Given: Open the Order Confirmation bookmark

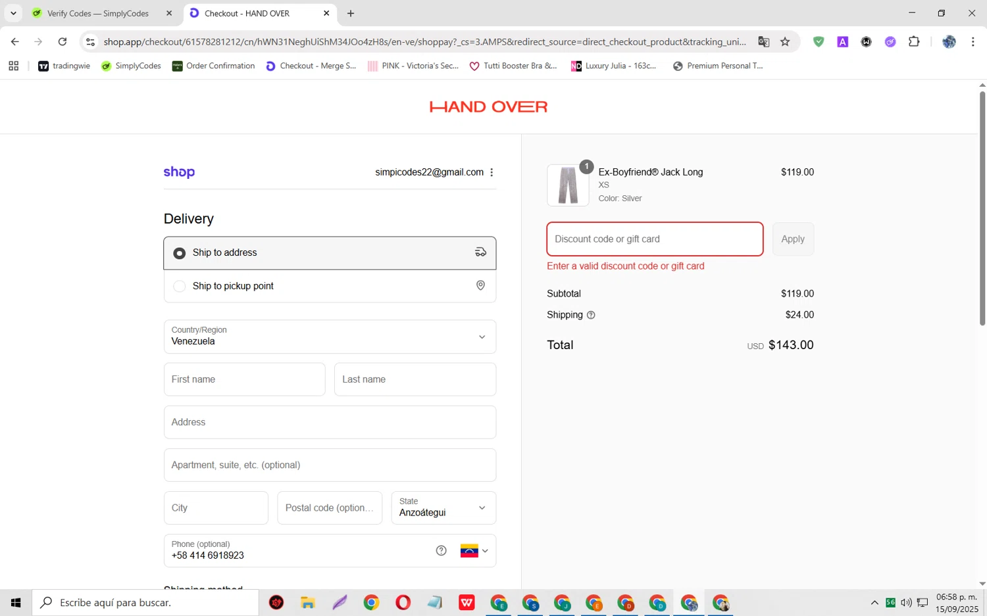Looking at the screenshot, I should tap(213, 66).
